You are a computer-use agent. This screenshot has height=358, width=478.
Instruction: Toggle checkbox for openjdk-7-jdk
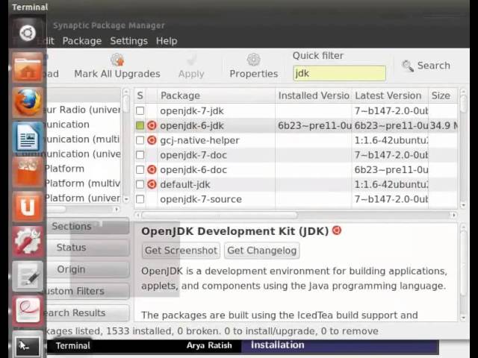click(x=140, y=111)
